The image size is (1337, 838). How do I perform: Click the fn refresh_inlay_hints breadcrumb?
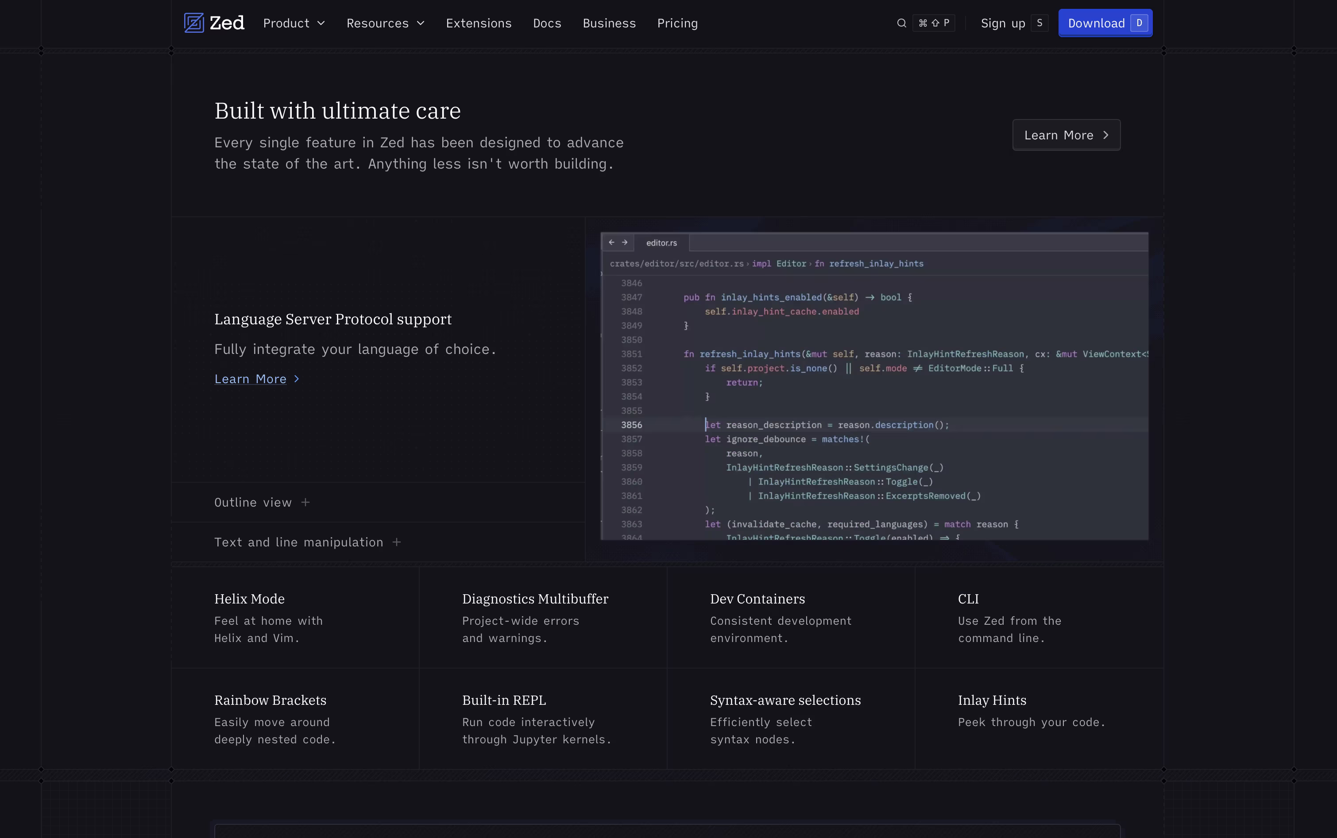click(869, 264)
